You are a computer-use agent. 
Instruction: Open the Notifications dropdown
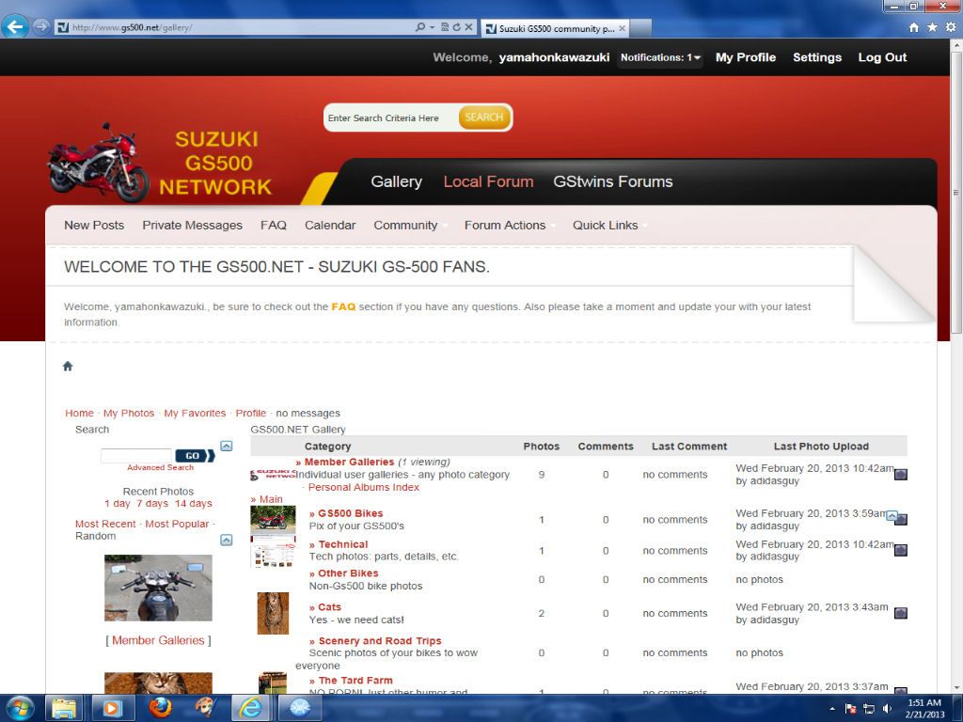tap(660, 58)
